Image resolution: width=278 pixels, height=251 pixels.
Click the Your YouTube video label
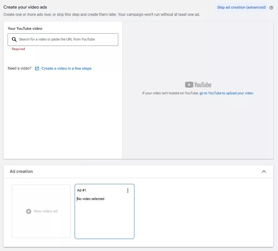[x=25, y=28]
